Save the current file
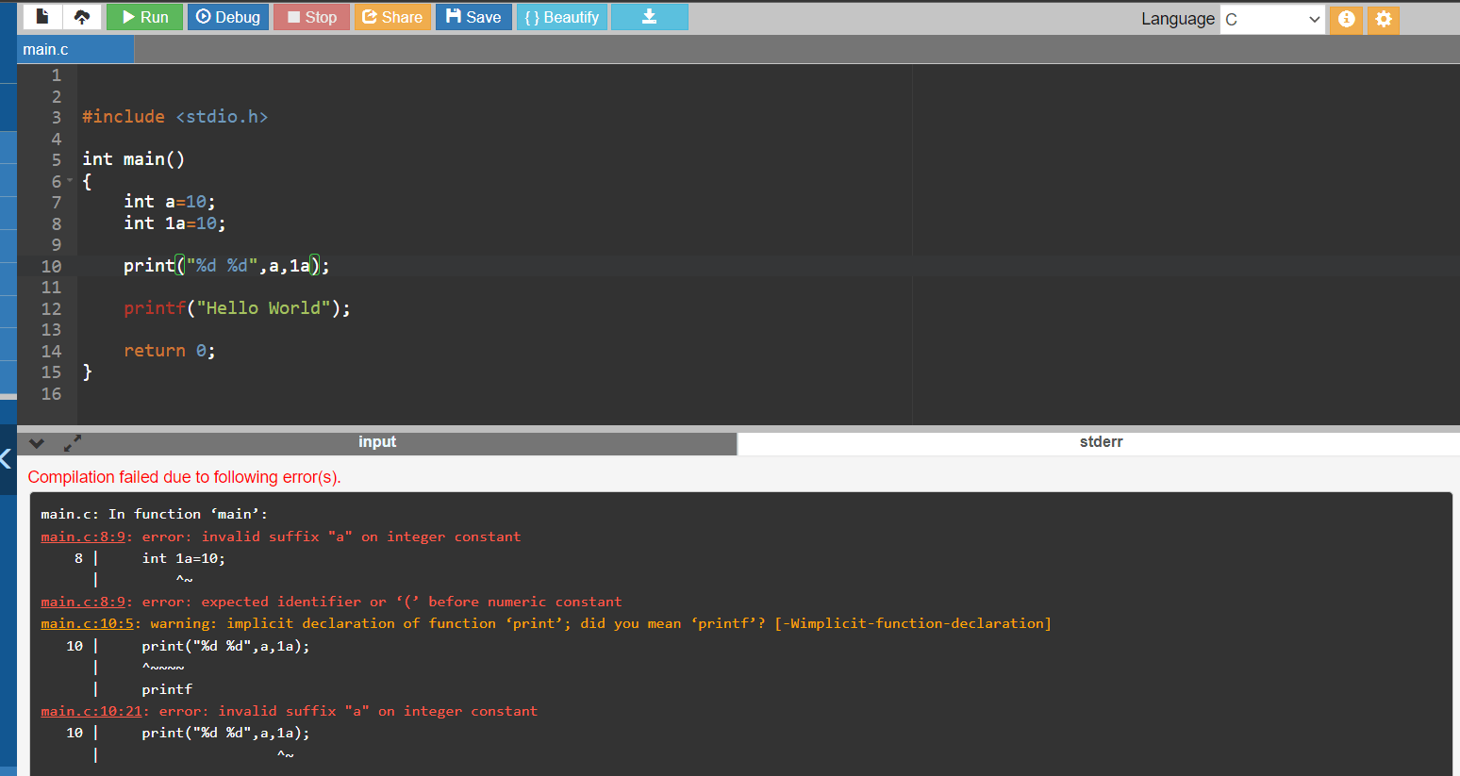This screenshot has height=776, width=1460. pyautogui.click(x=473, y=17)
